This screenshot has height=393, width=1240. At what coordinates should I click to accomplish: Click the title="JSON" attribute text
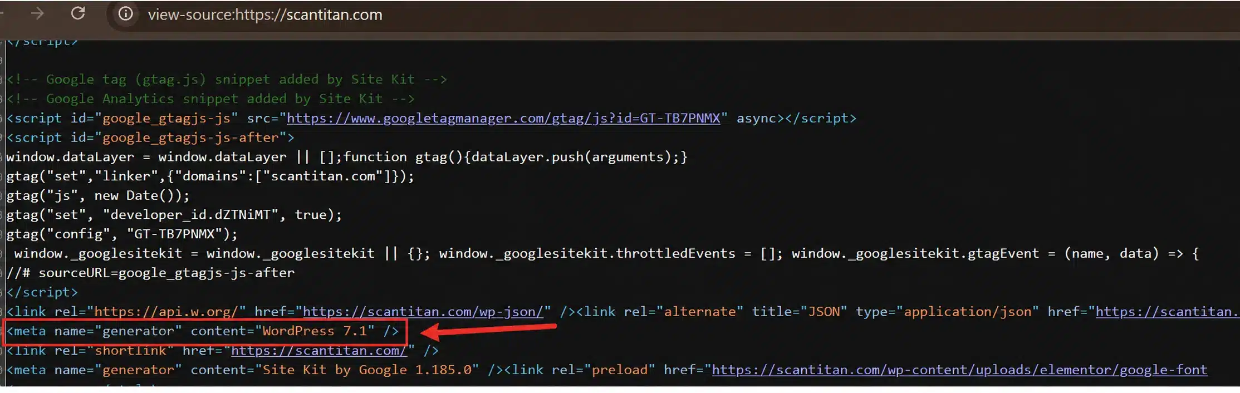tap(800, 312)
